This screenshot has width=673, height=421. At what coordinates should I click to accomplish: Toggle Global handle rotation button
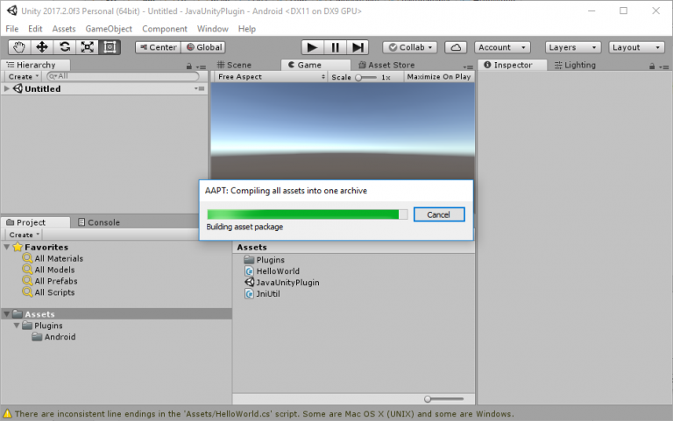[204, 47]
